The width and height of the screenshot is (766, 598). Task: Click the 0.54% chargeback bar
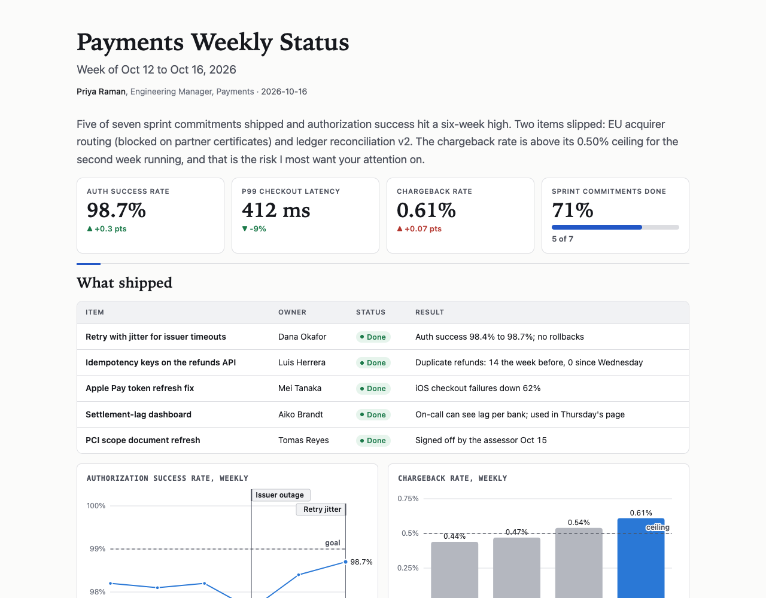[x=579, y=563]
